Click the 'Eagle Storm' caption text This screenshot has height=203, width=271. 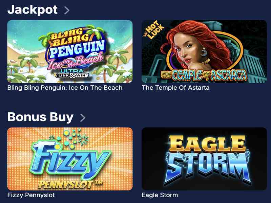(x=160, y=195)
